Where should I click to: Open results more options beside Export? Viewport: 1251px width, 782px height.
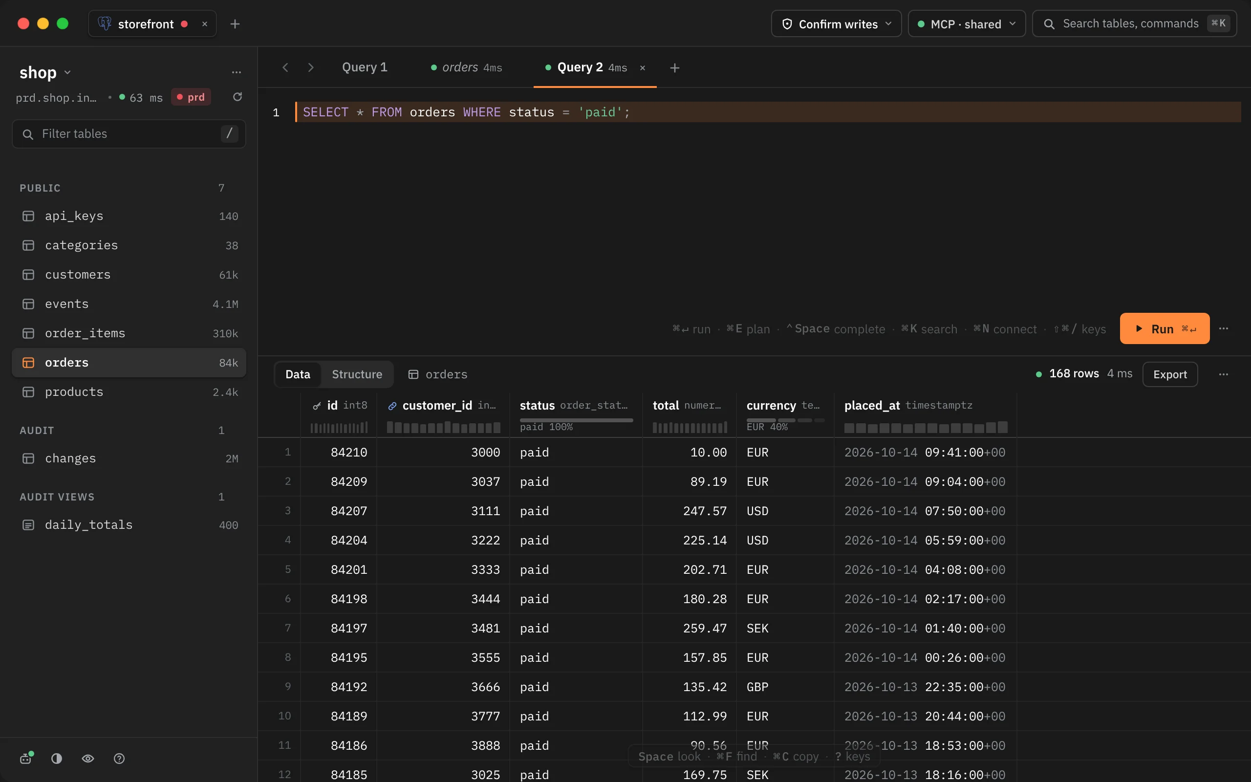1224,374
